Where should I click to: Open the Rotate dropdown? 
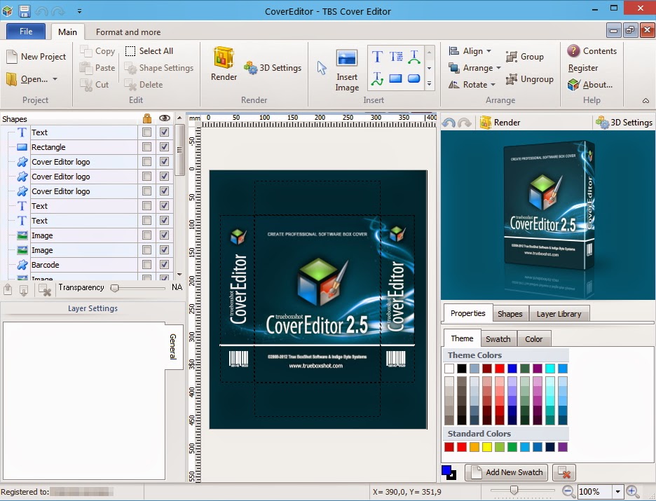coord(472,85)
